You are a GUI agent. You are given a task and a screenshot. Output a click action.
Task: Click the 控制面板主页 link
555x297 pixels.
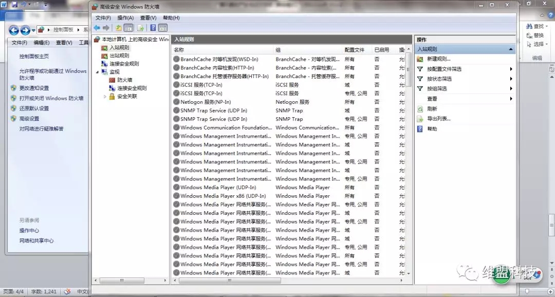coord(34,57)
